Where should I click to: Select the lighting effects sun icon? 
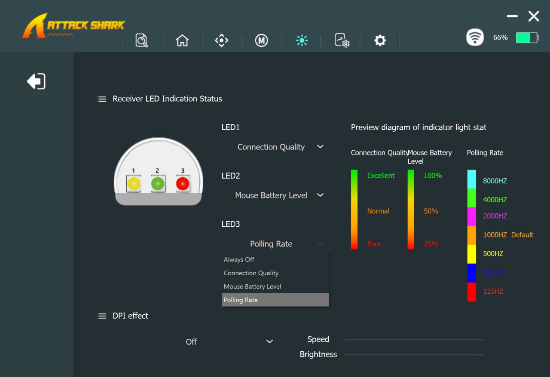302,40
